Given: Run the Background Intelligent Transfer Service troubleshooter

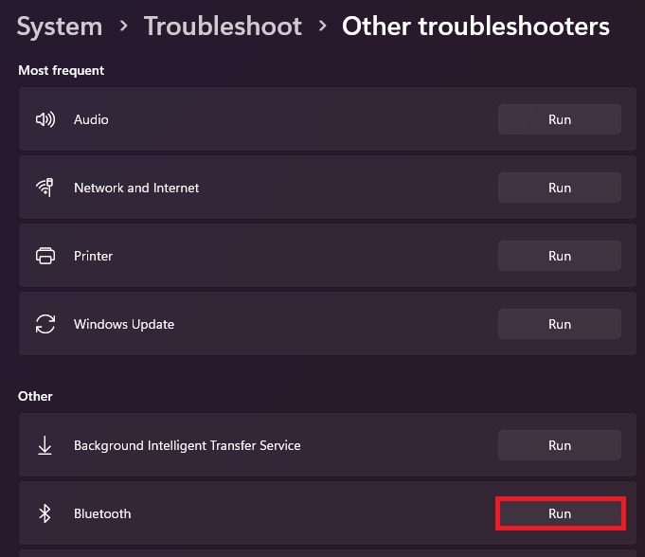Looking at the screenshot, I should pos(559,445).
